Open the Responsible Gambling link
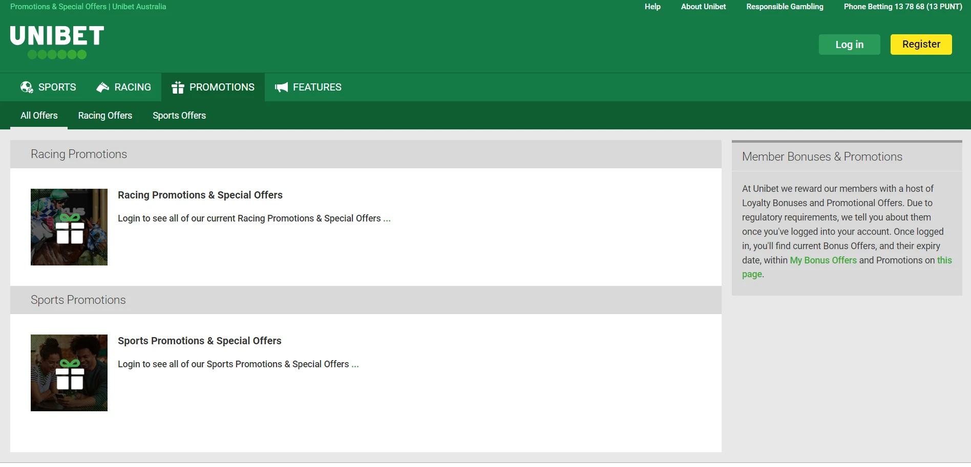Viewport: 971px width, 467px height. (x=785, y=7)
